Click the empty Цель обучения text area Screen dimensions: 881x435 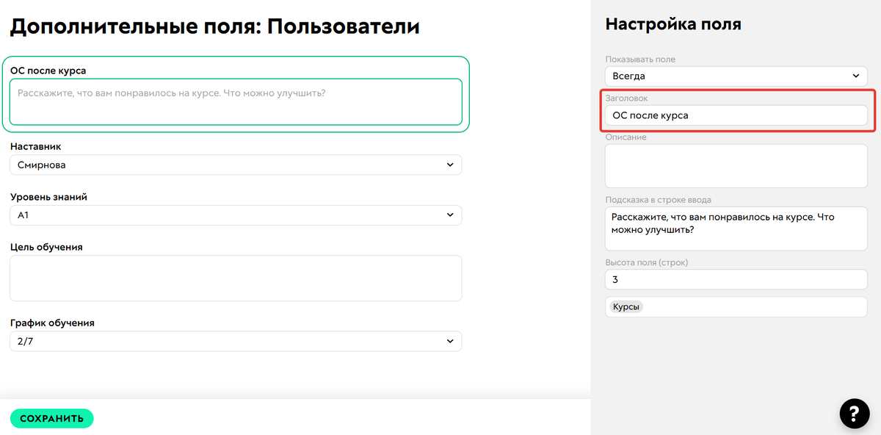235,278
